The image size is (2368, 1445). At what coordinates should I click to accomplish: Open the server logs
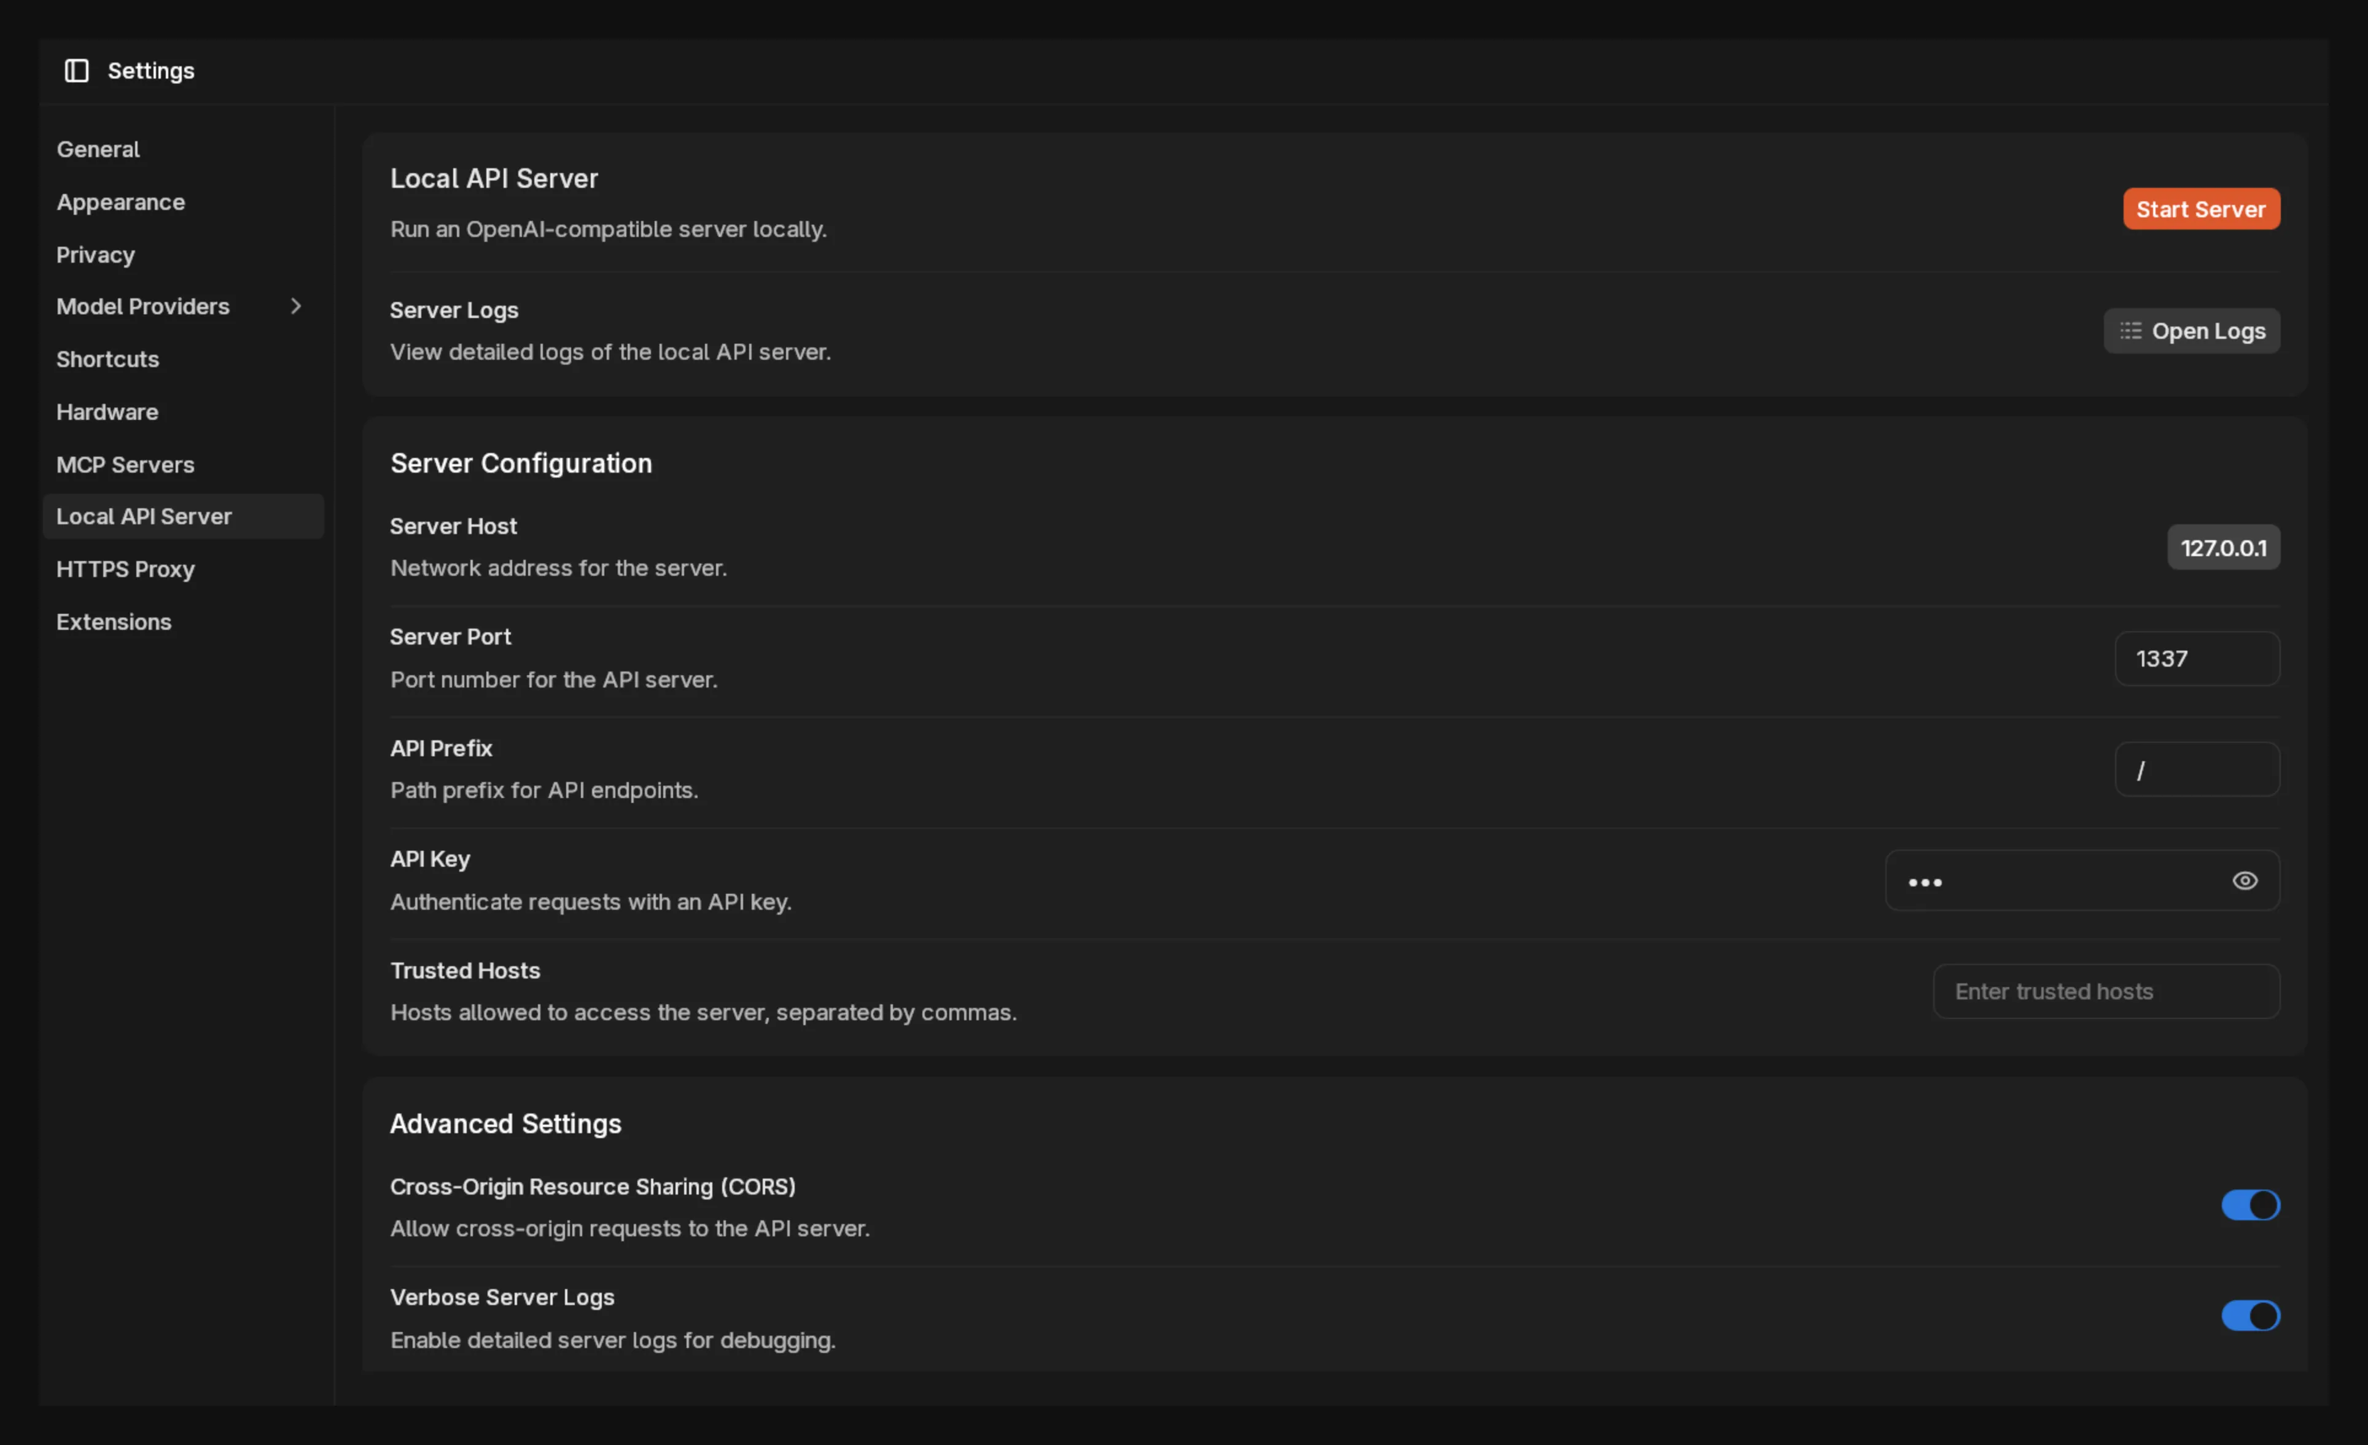[x=2191, y=330]
